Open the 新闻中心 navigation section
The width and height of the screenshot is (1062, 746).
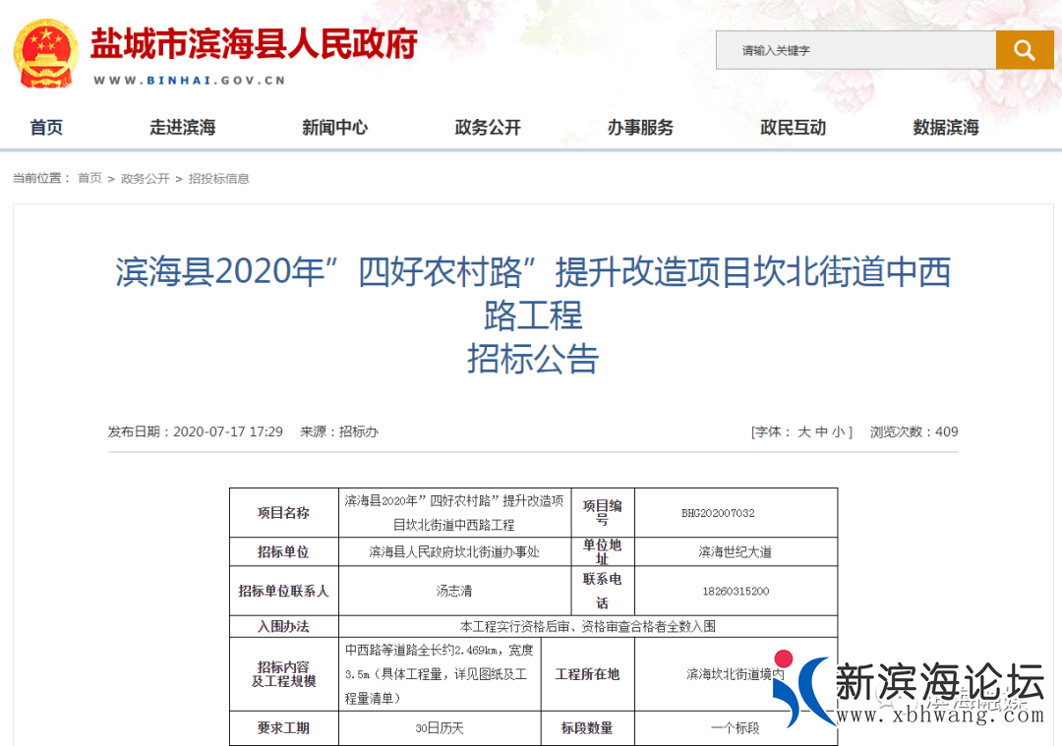(335, 127)
